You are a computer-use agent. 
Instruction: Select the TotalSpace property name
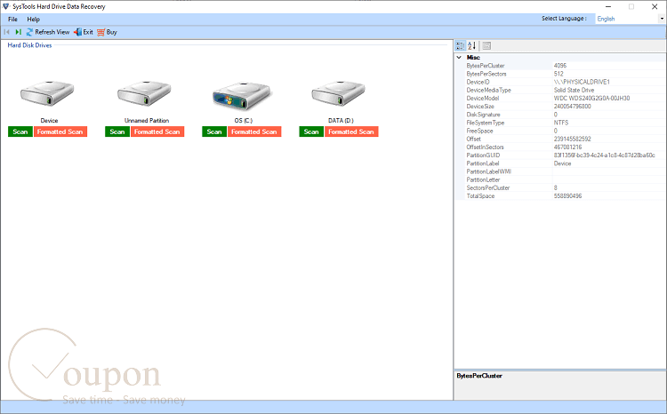click(480, 196)
